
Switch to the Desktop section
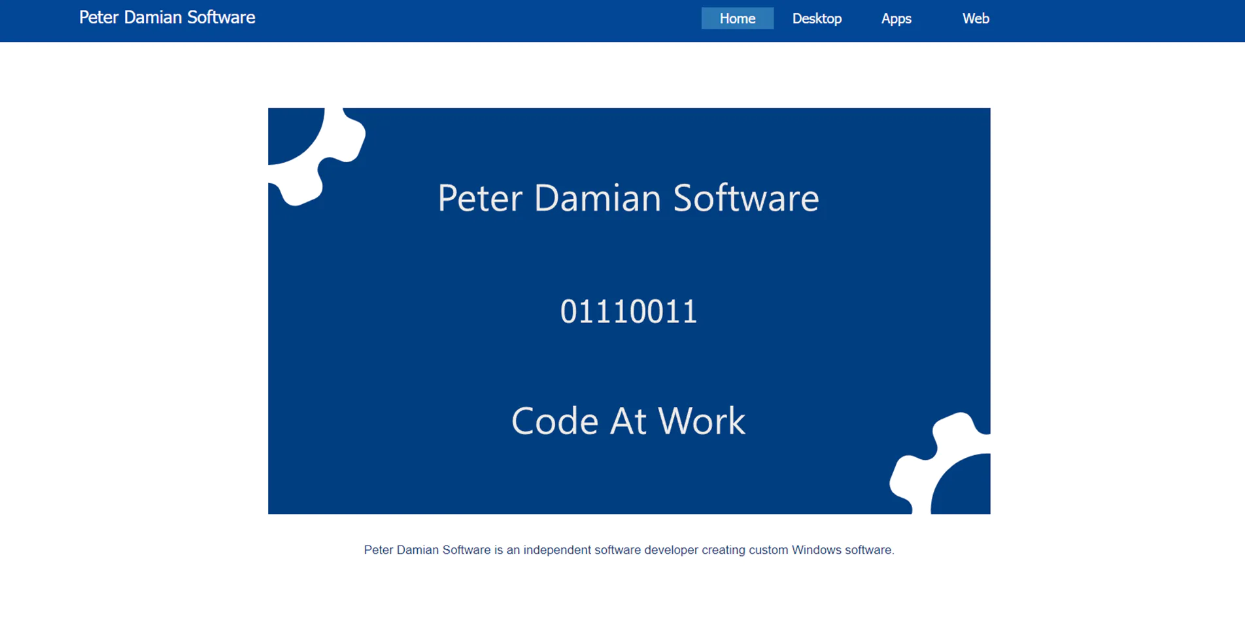[817, 18]
